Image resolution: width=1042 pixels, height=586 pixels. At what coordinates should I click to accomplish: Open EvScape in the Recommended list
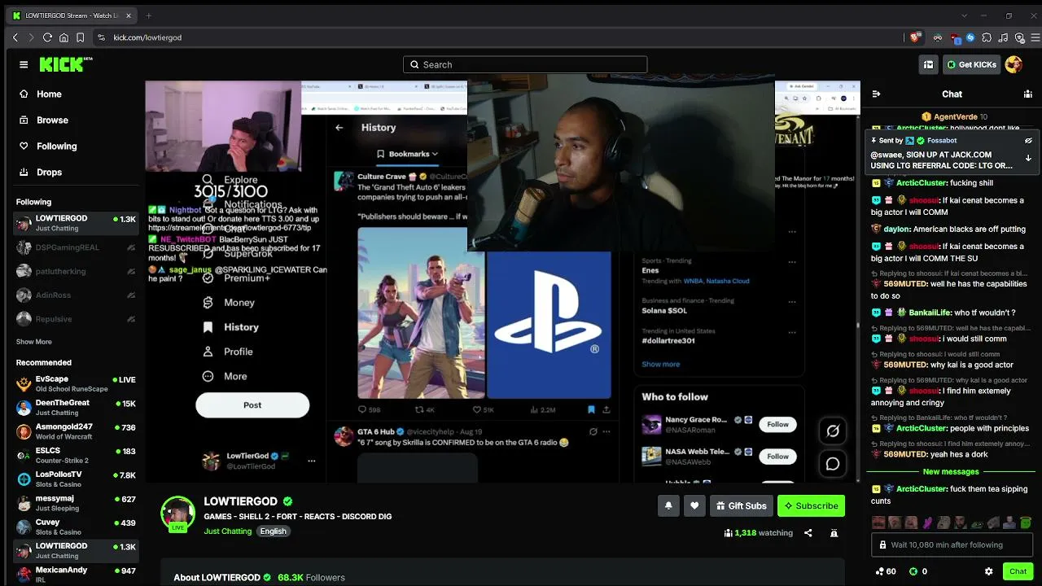(77, 383)
